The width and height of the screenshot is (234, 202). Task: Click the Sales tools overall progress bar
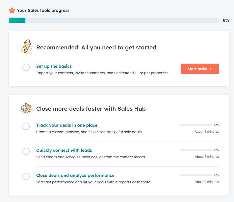pyautogui.click(x=114, y=20)
